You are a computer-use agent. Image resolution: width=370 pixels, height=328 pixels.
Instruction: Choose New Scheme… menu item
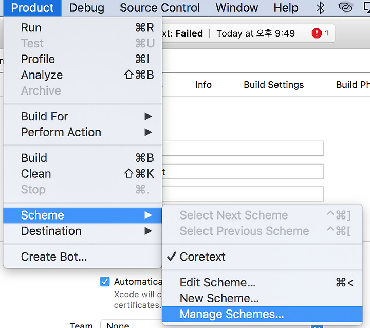(263, 298)
